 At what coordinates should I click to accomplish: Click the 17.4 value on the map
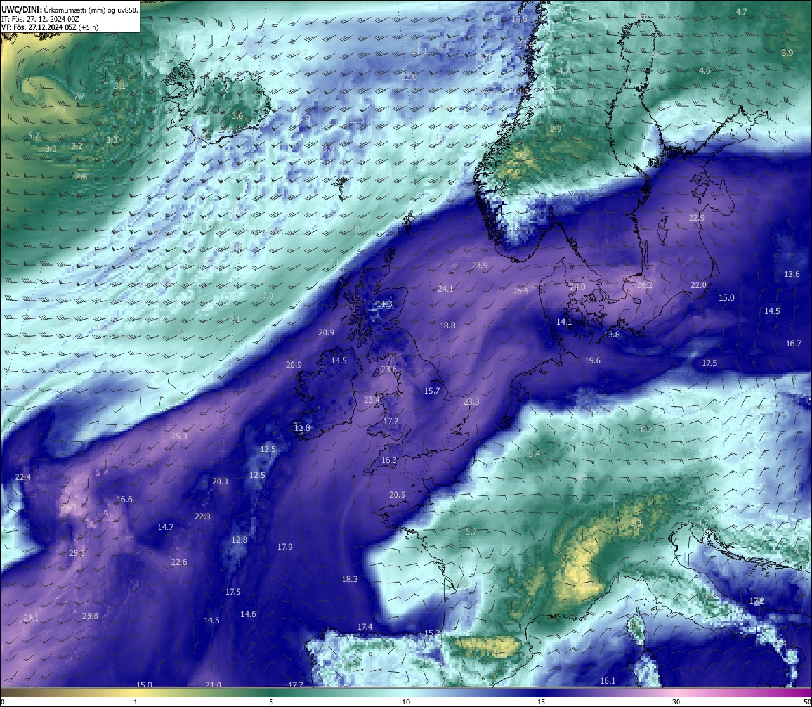tap(365, 627)
